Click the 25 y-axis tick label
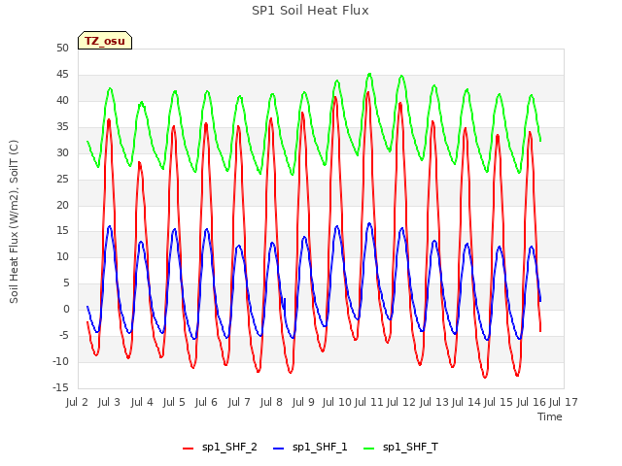The image size is (622, 466). [62, 179]
